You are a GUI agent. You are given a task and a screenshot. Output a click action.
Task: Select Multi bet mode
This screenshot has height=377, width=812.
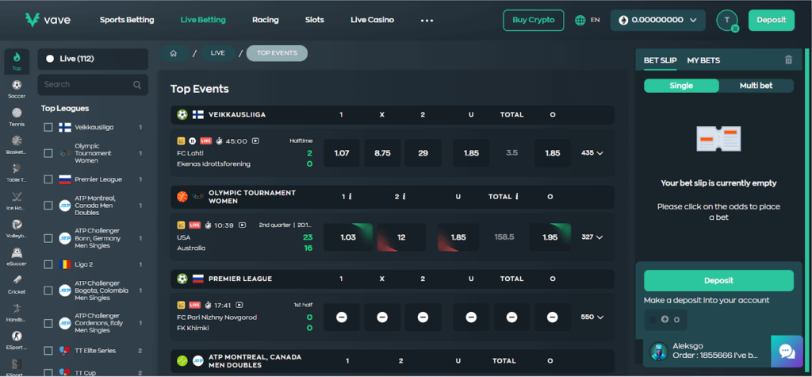(x=756, y=86)
